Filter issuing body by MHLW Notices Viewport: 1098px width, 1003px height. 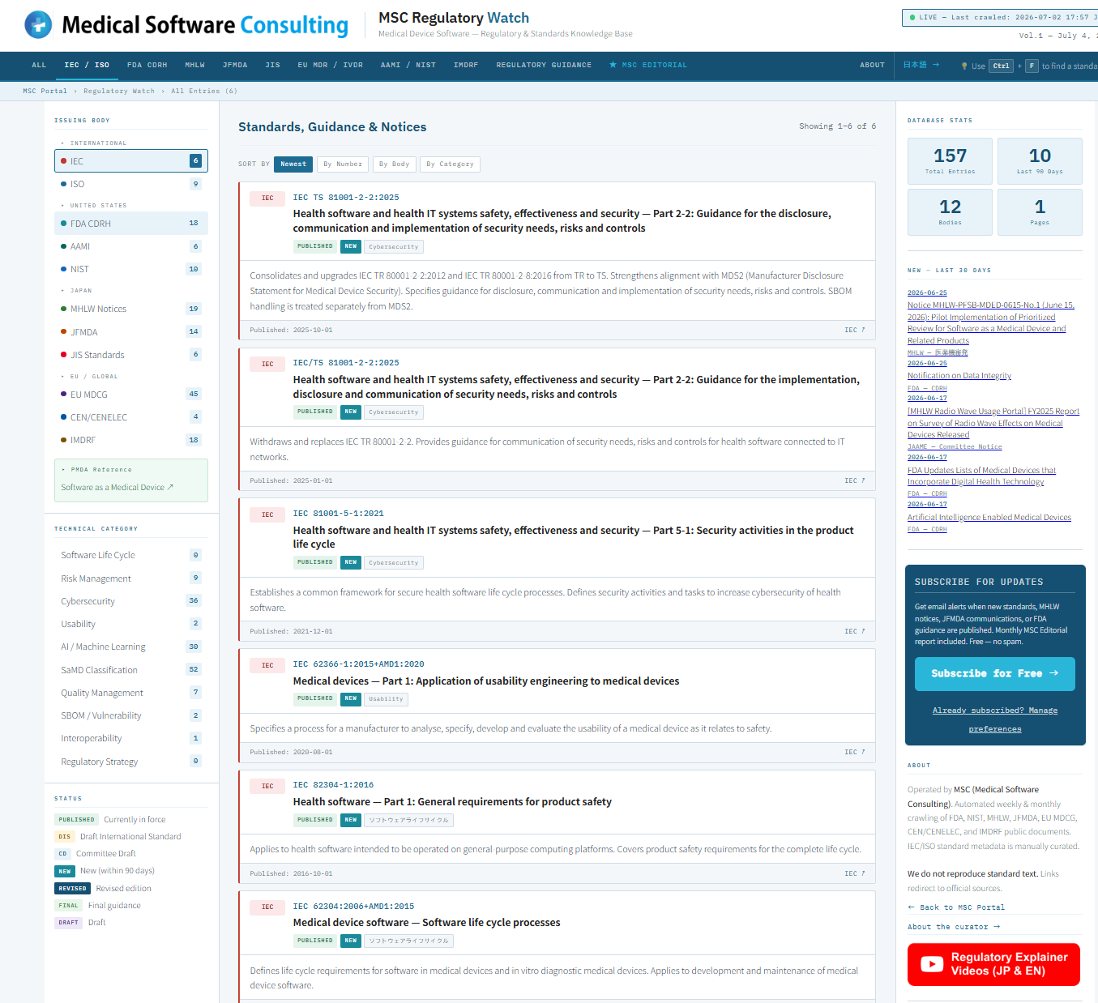click(131, 309)
